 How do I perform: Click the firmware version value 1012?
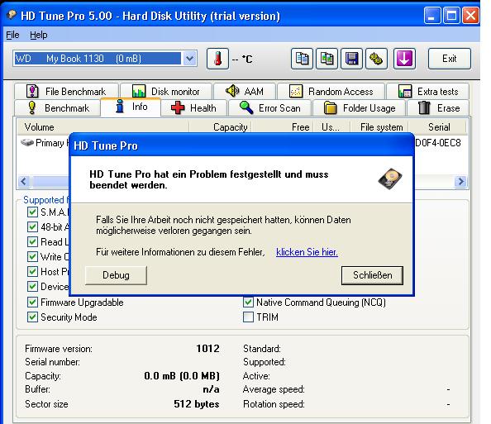[x=207, y=349]
